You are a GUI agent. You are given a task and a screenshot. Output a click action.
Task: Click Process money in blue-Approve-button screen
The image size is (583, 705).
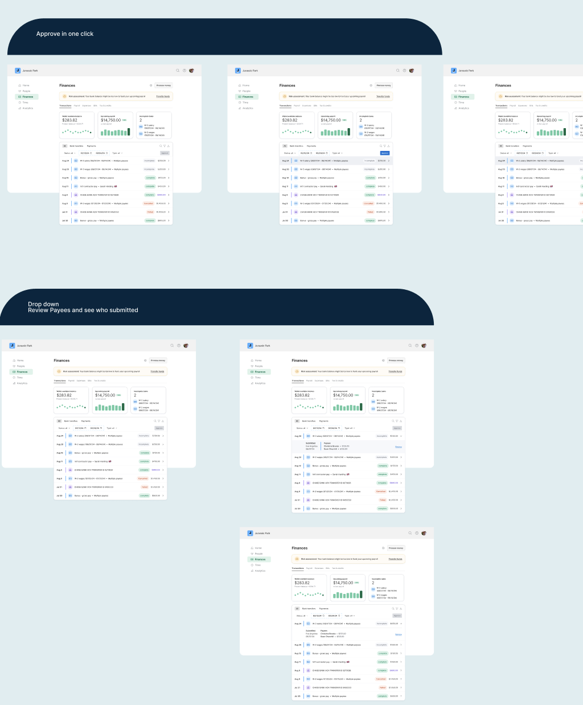384,85
